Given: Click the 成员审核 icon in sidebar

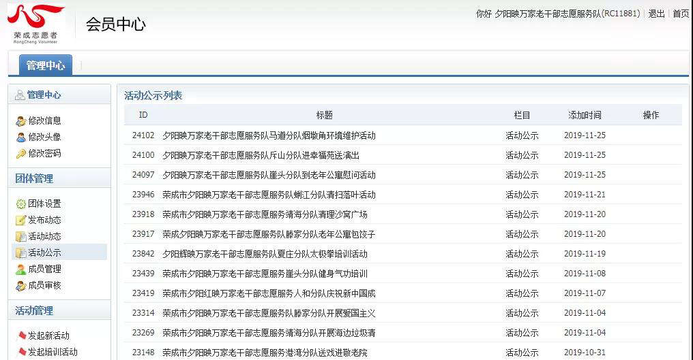Looking at the screenshot, I should pos(20,286).
